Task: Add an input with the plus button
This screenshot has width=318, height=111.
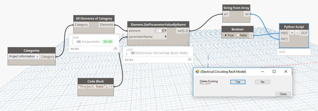Action: pos(292,33)
